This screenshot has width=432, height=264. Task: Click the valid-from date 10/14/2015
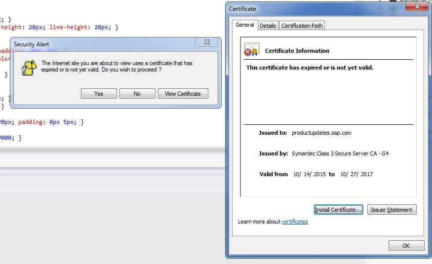310,174
